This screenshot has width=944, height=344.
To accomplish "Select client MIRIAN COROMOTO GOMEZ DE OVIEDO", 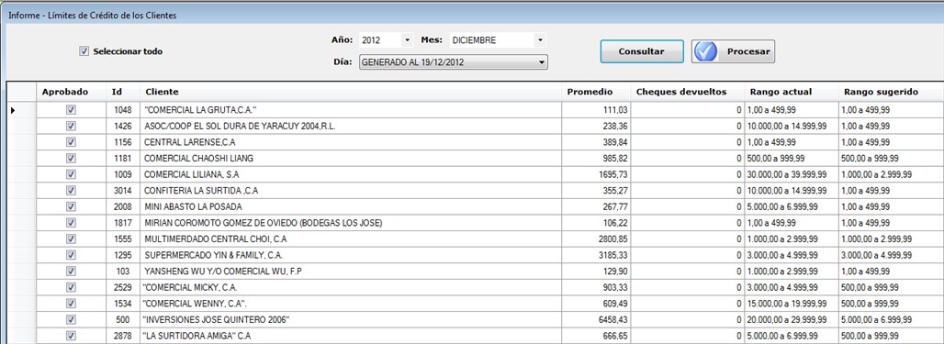I will point(351,223).
